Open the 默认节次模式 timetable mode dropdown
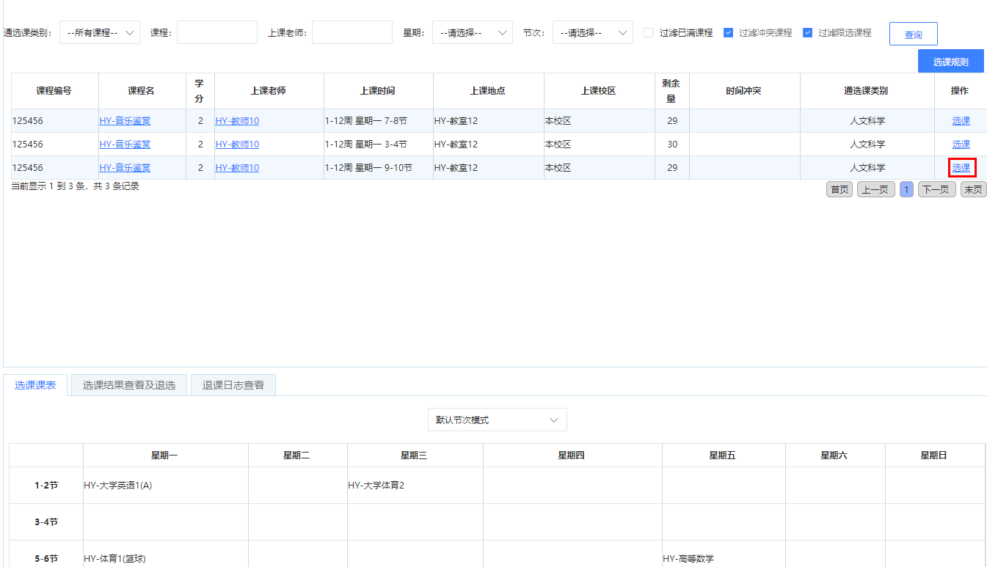The height and width of the screenshot is (567, 987). [497, 420]
